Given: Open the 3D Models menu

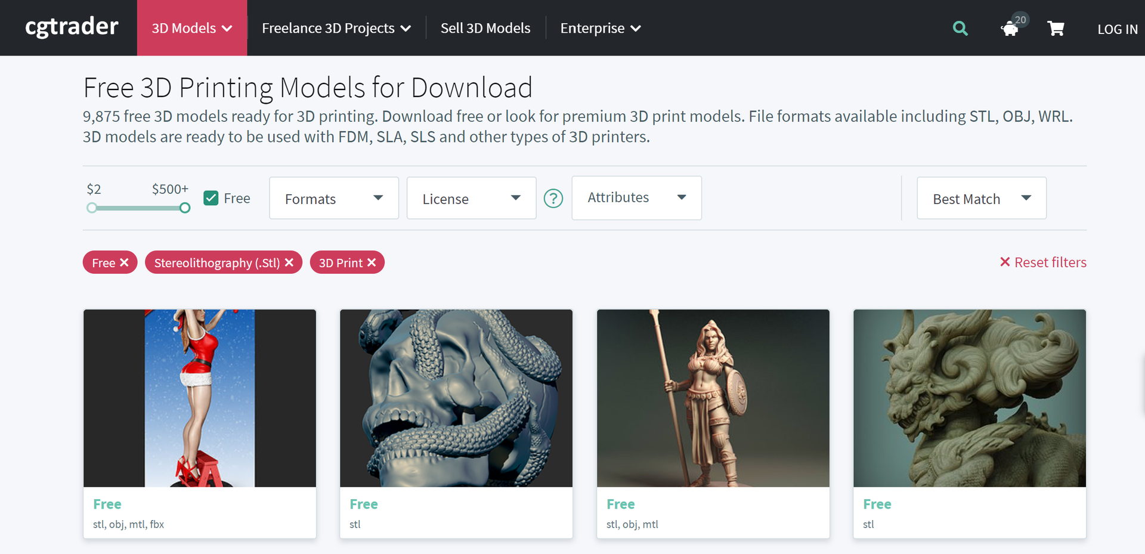Looking at the screenshot, I should coord(192,28).
